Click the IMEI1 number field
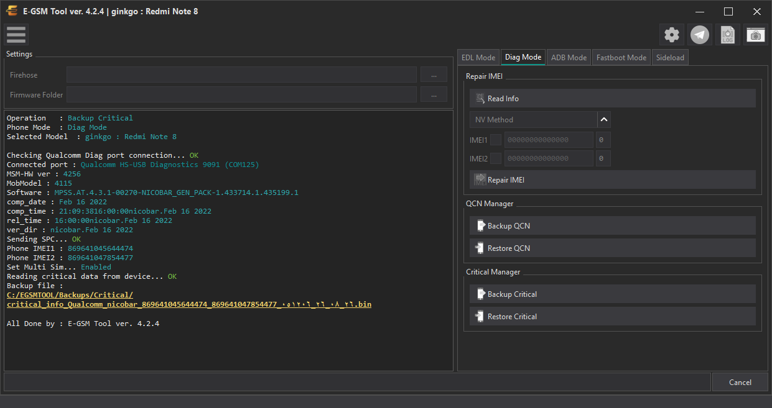The height and width of the screenshot is (408, 772). (x=549, y=140)
